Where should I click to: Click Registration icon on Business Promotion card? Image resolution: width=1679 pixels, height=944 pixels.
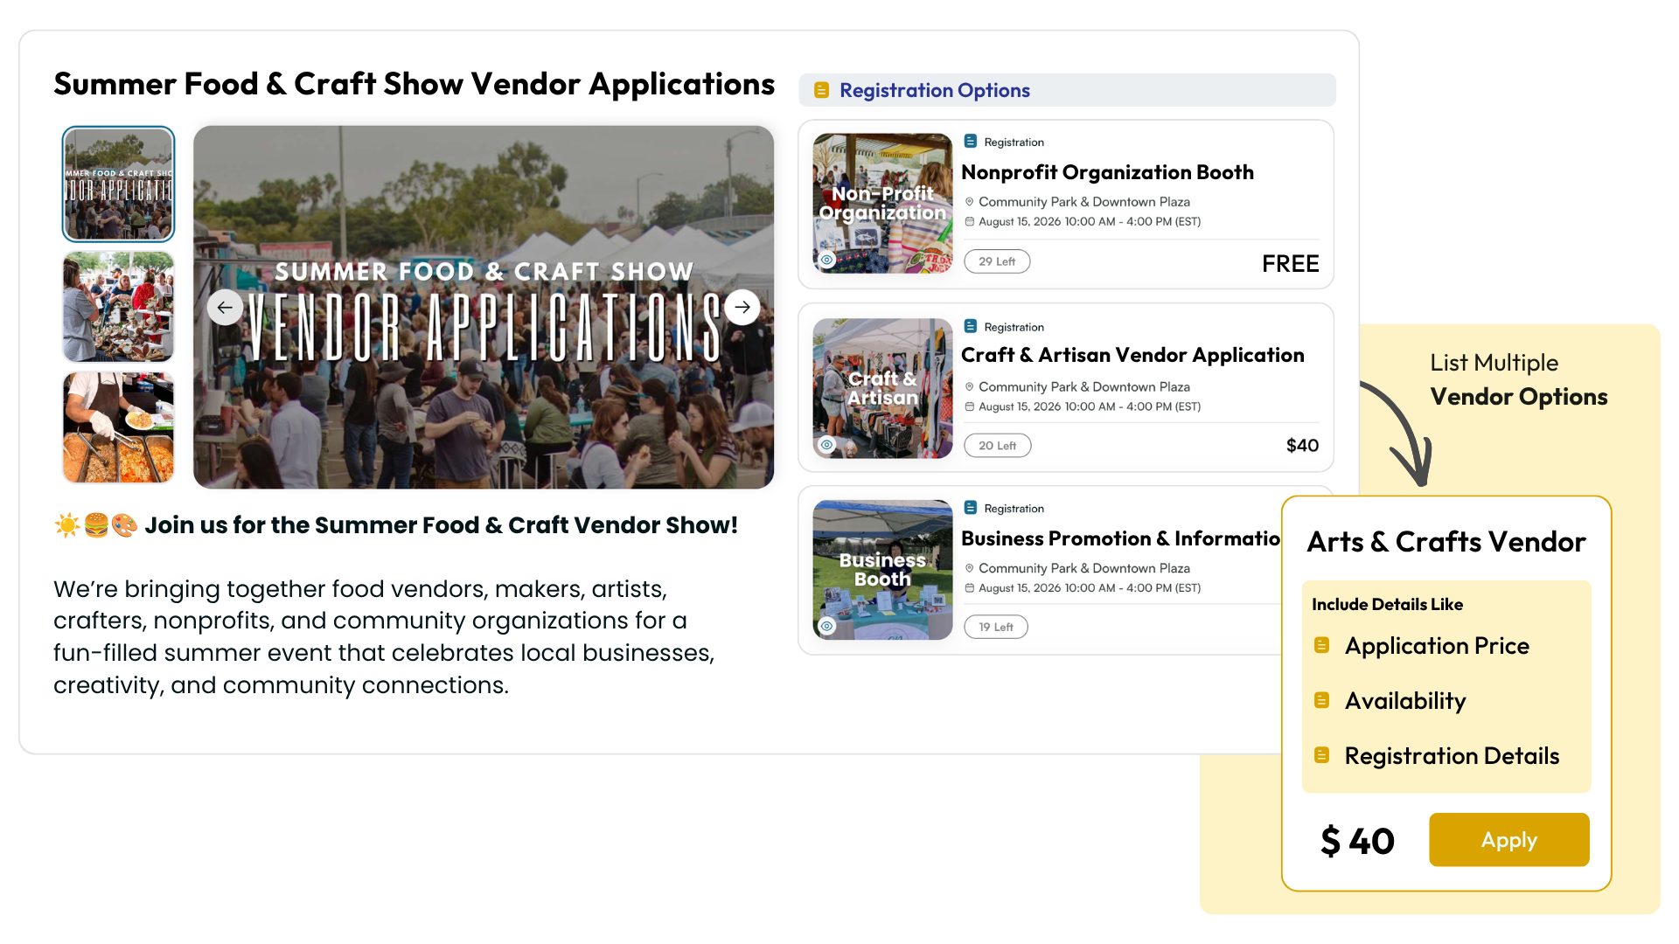pyautogui.click(x=970, y=508)
